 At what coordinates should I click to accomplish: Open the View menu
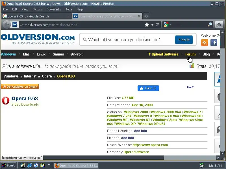pos(25,9)
